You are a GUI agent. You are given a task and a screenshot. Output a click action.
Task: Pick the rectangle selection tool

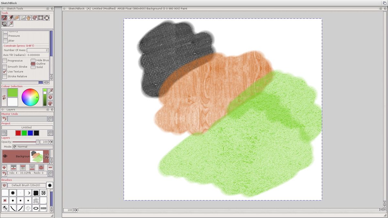41,18
